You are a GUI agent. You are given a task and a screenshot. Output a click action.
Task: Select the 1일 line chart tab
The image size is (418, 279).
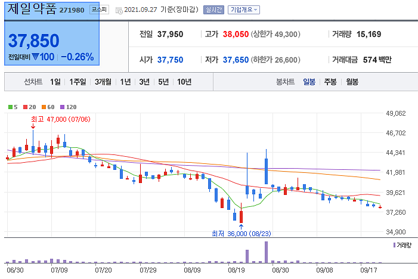click(55, 82)
